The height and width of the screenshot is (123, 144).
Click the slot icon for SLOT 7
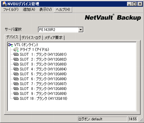16,84
